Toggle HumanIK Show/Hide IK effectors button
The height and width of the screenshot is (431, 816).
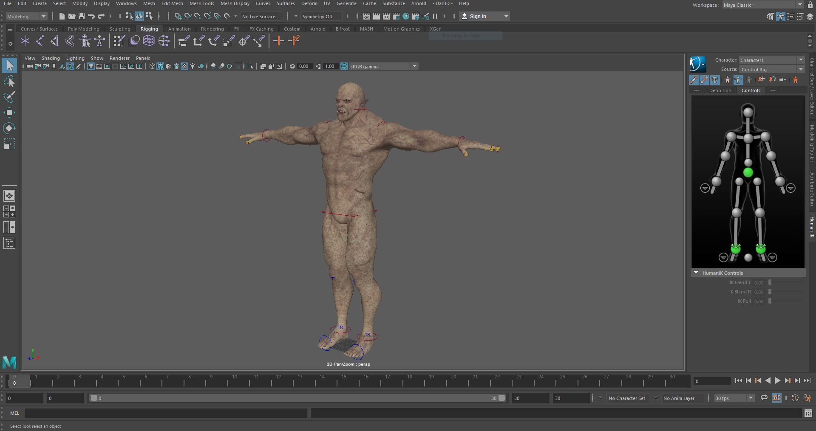[694, 80]
